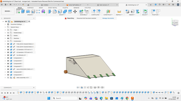Toggle visibility of servo DS3235SG component

(8, 69)
